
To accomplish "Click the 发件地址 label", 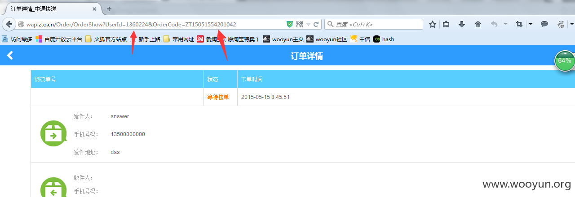I will [x=86, y=152].
